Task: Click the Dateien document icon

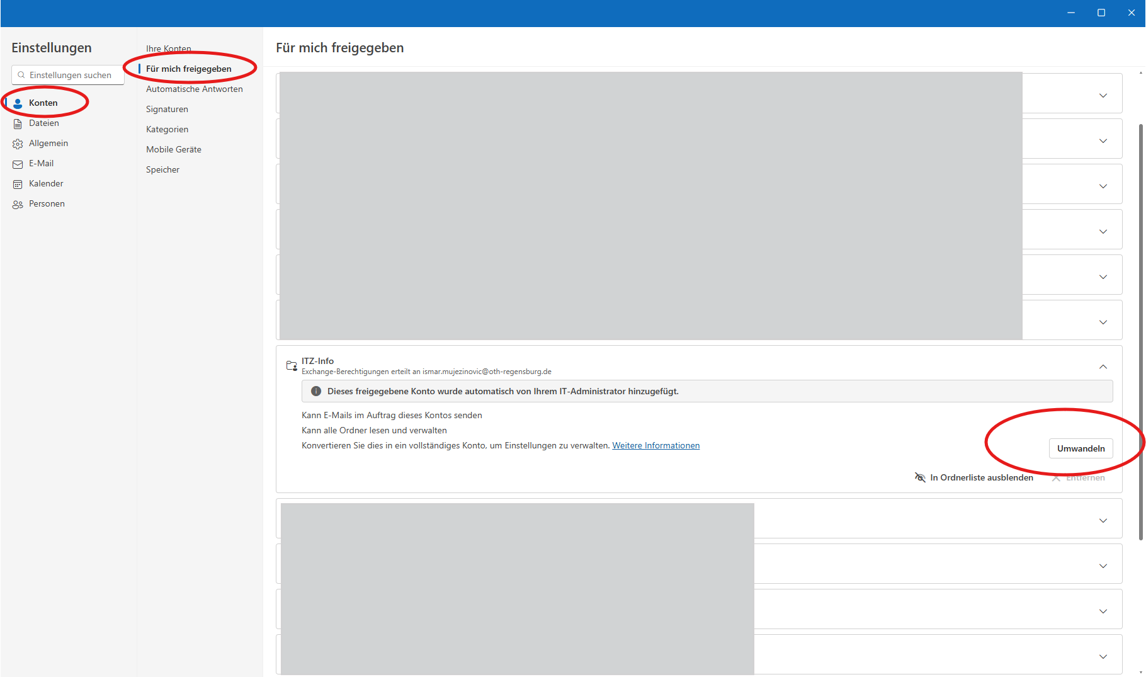Action: pyautogui.click(x=18, y=123)
